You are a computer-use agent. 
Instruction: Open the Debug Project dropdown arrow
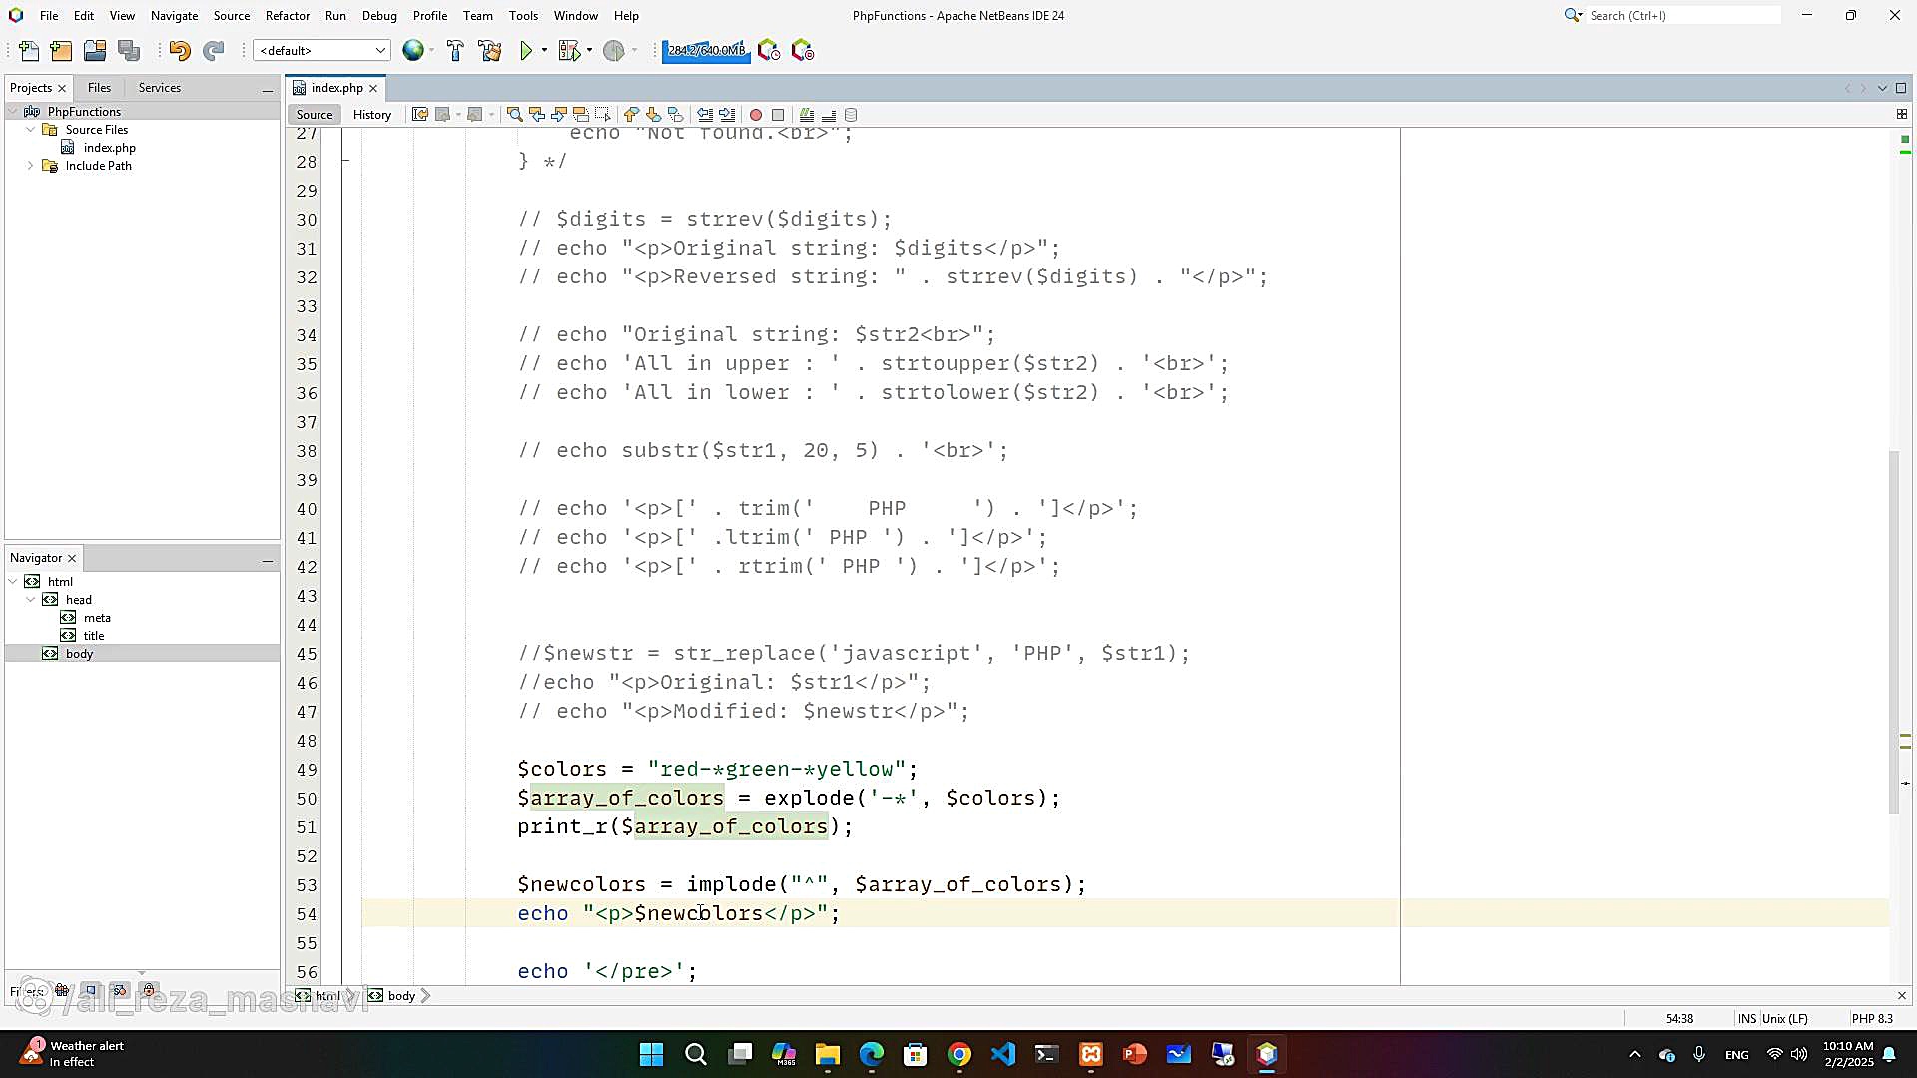pyautogui.click(x=589, y=51)
